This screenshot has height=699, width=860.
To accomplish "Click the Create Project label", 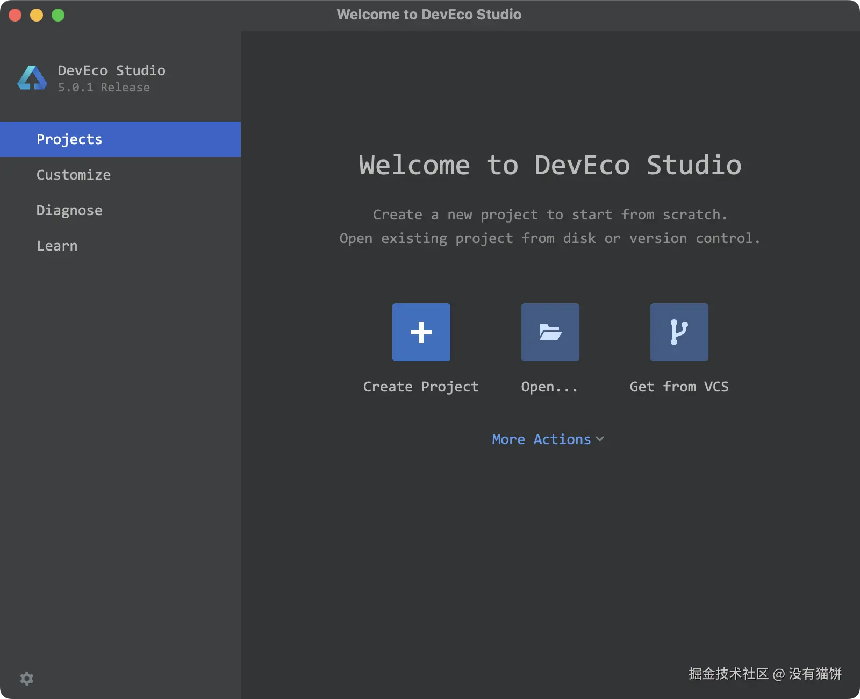I will tap(421, 387).
